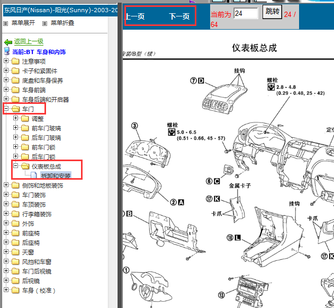Expand the 车身后端和开启器 tree node
The height and width of the screenshot is (308, 334).
(x=6, y=99)
